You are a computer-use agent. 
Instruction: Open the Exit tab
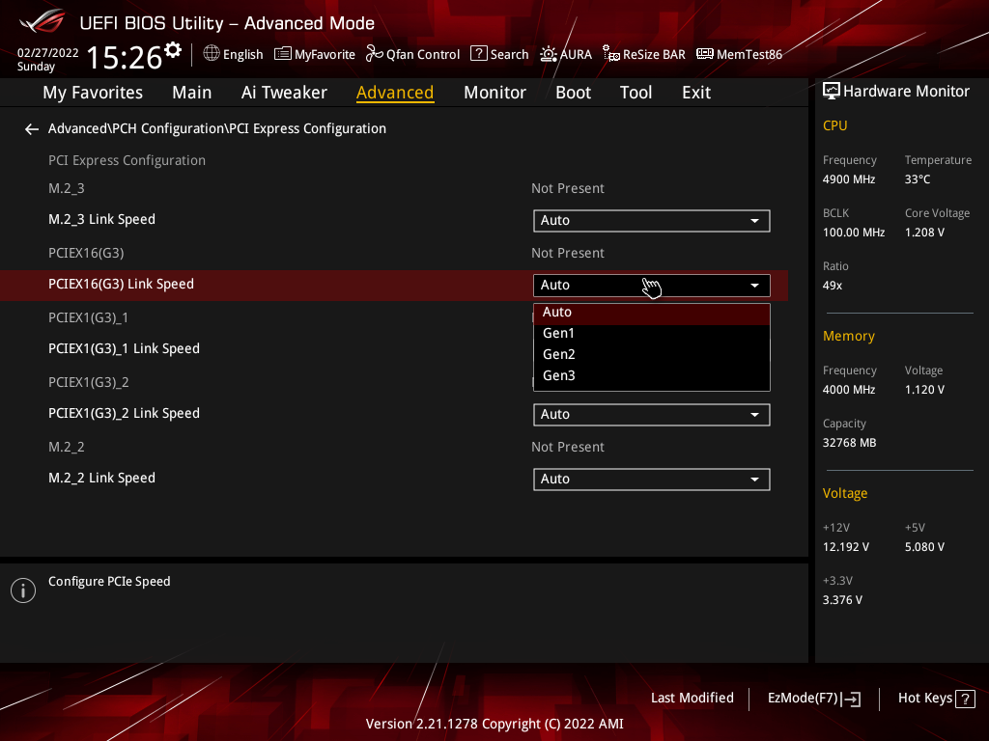coord(696,93)
